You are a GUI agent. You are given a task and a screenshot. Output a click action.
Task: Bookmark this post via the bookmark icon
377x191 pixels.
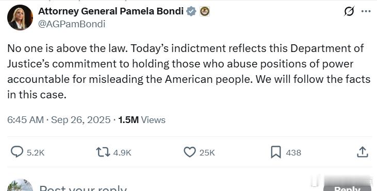click(x=276, y=152)
